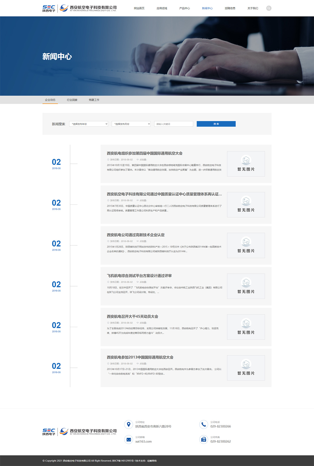Visit 招聘信息 page from the header

click(230, 8)
